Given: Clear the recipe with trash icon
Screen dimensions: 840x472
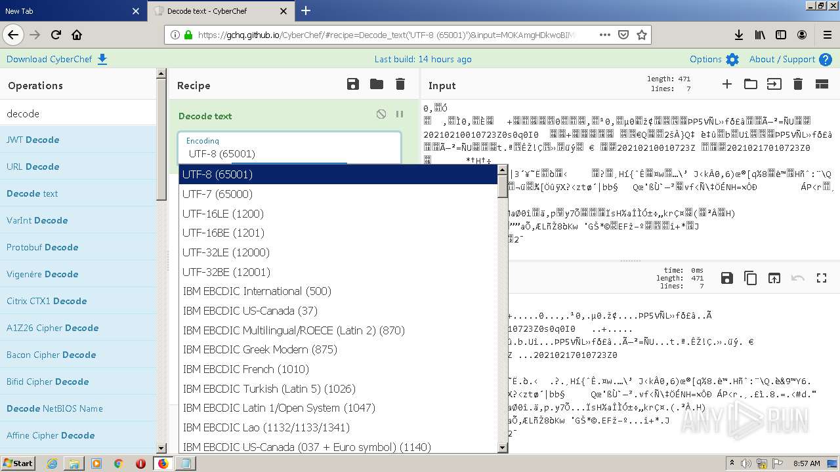Looking at the screenshot, I should coord(400,84).
